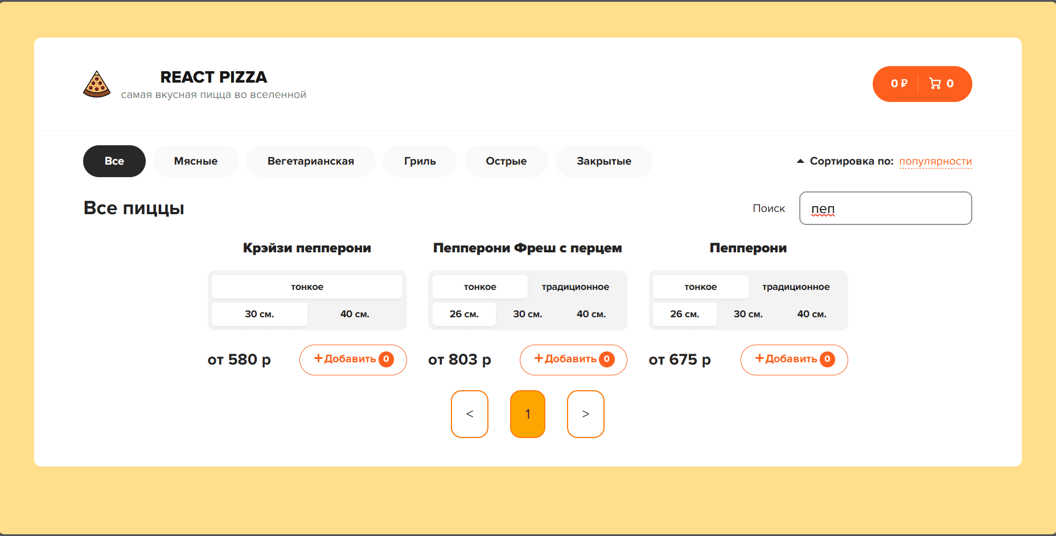Choose 40 см. size for Крэйзи пепперони
This screenshot has height=536, width=1056.
pos(355,314)
